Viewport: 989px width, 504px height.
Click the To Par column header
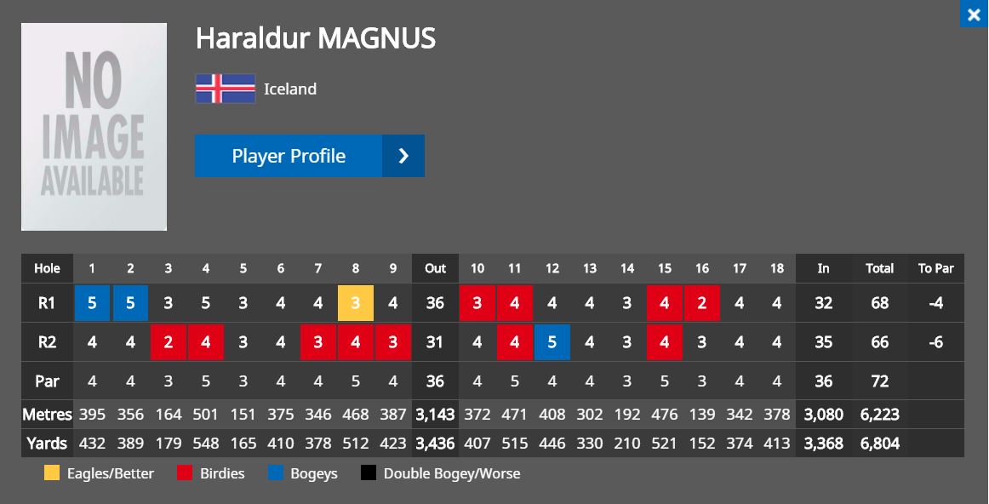pyautogui.click(x=936, y=268)
